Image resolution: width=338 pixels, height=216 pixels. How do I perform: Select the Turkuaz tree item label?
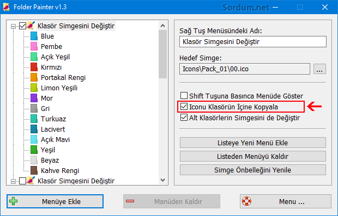click(x=53, y=119)
